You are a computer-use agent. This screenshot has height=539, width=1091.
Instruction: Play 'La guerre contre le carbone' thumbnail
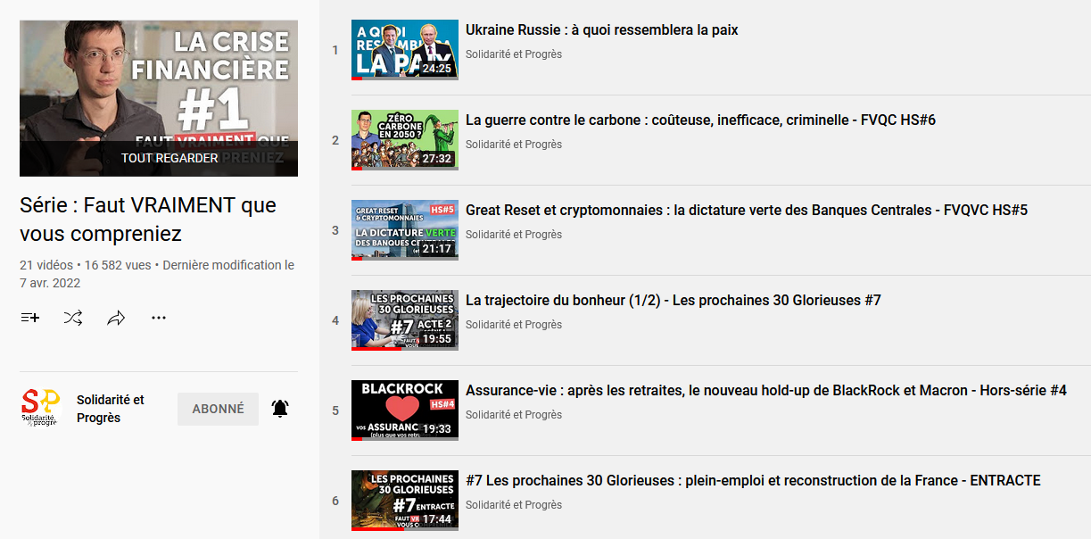[x=404, y=140]
